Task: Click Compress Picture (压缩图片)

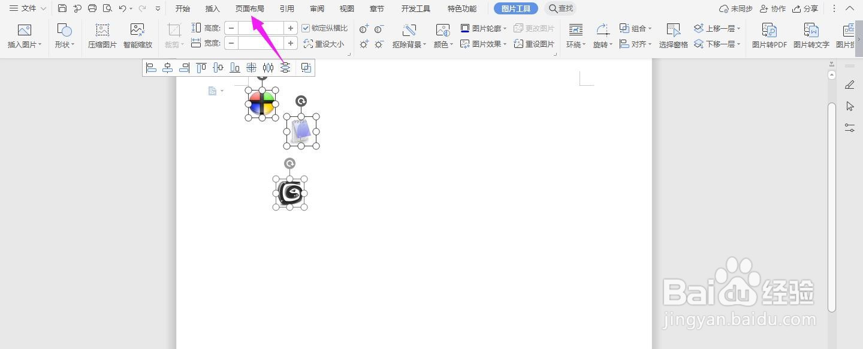Action: (x=102, y=36)
